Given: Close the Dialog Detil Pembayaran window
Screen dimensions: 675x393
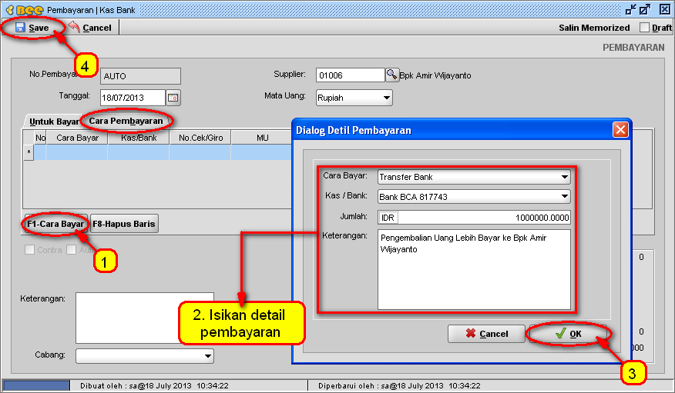Looking at the screenshot, I should pyautogui.click(x=620, y=130).
